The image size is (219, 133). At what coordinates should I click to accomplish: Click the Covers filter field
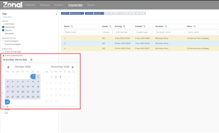107,32
